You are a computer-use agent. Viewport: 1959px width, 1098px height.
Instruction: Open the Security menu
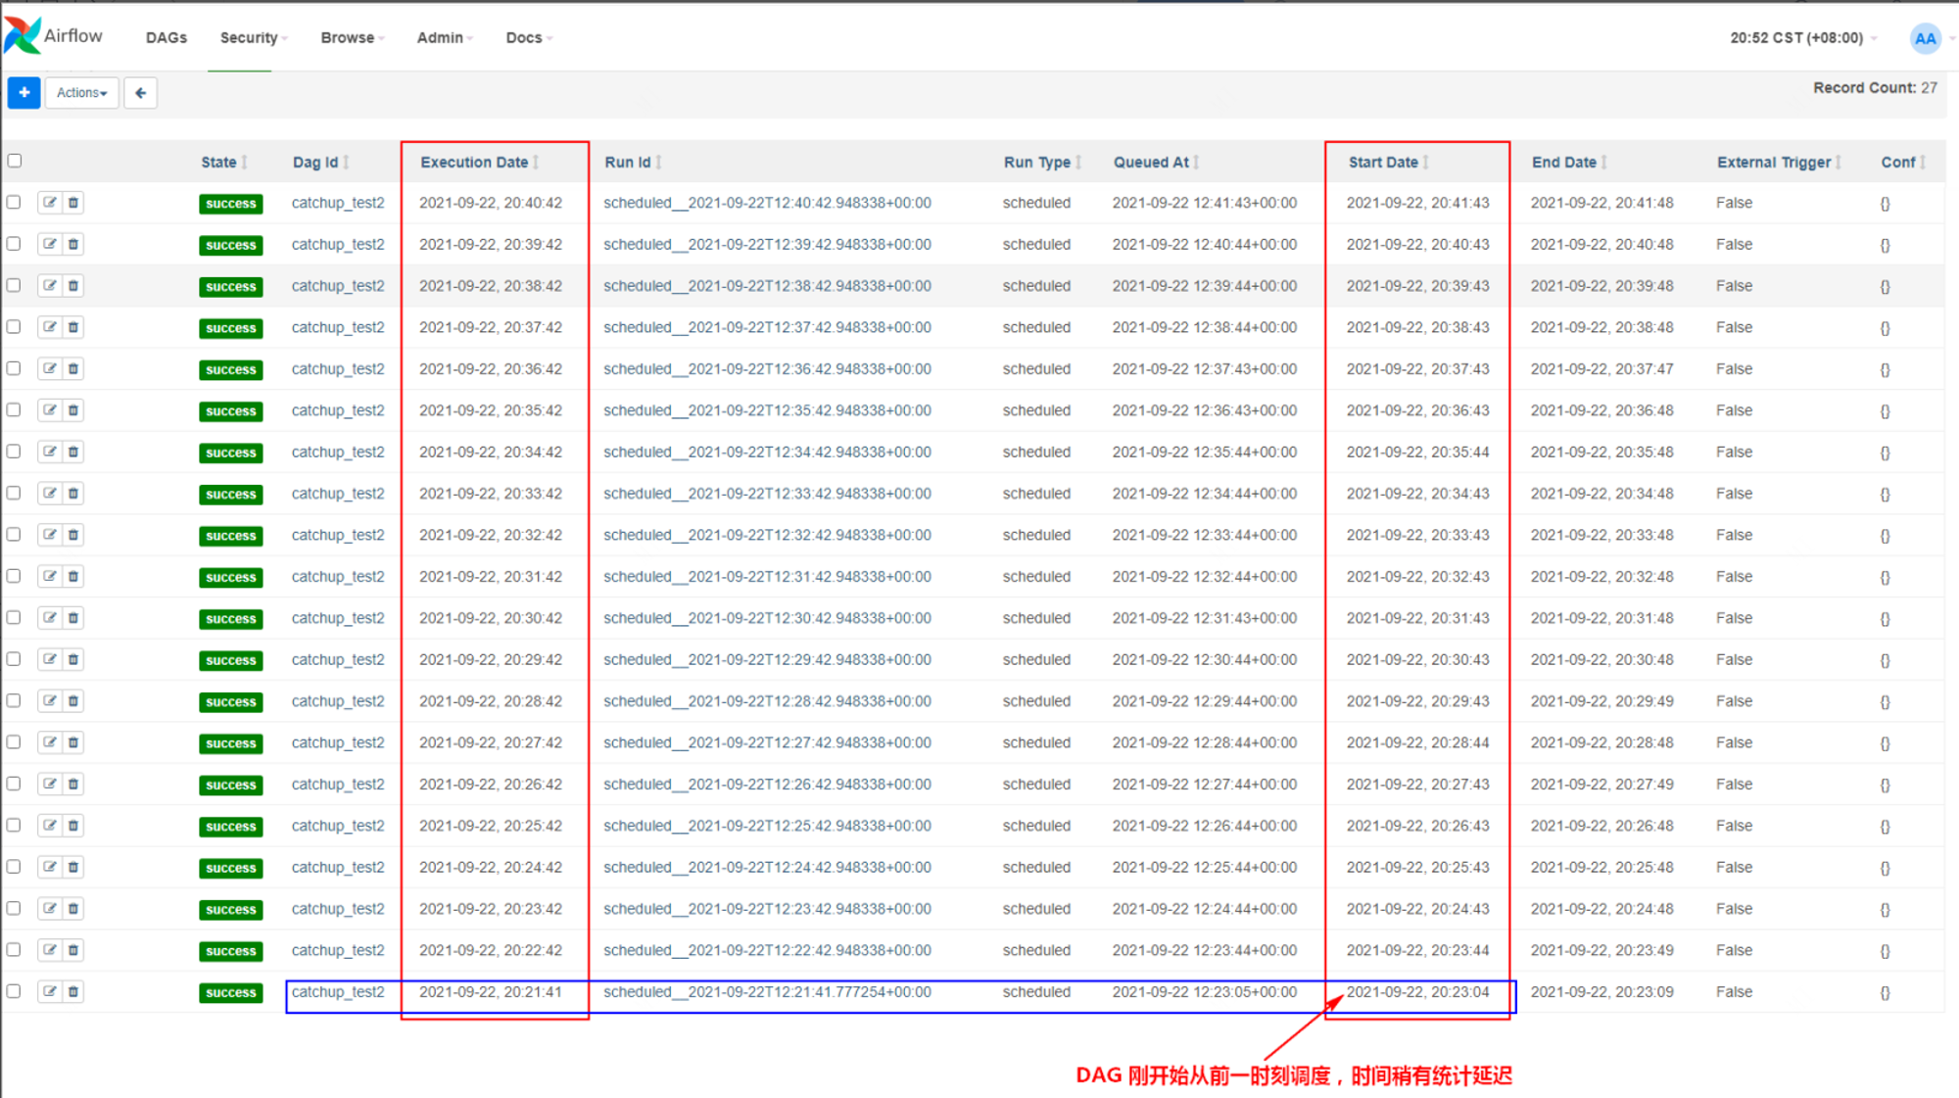pos(254,37)
